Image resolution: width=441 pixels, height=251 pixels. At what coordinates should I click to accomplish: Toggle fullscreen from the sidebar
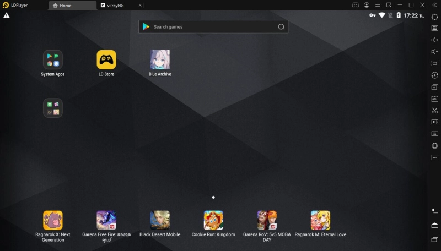[434, 63]
